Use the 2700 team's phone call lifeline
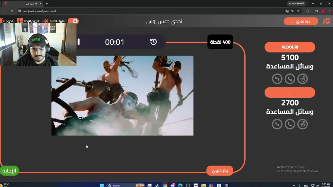 click(x=290, y=124)
